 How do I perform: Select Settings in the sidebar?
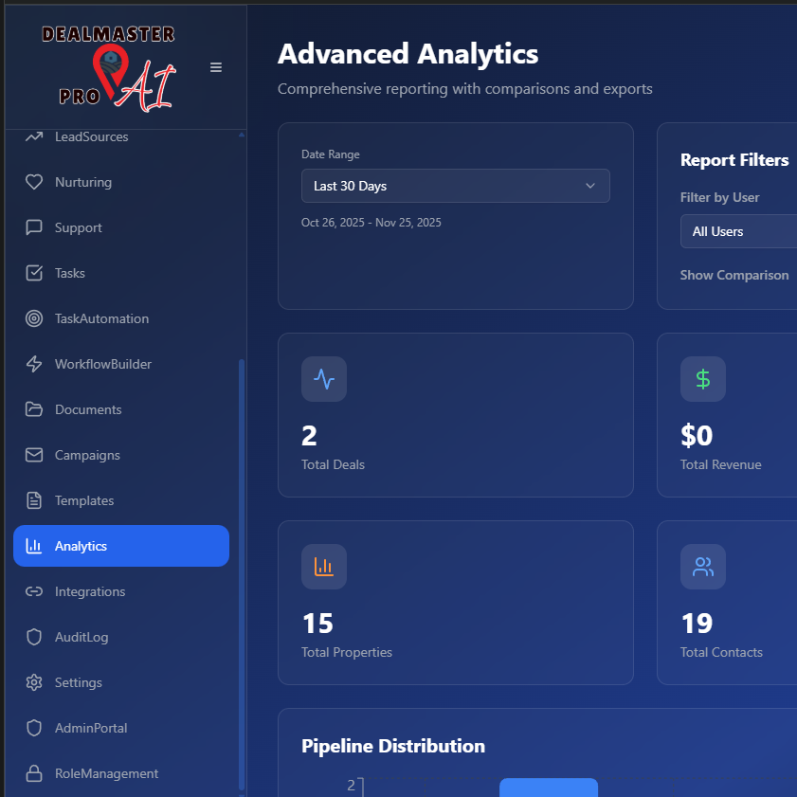tap(79, 682)
